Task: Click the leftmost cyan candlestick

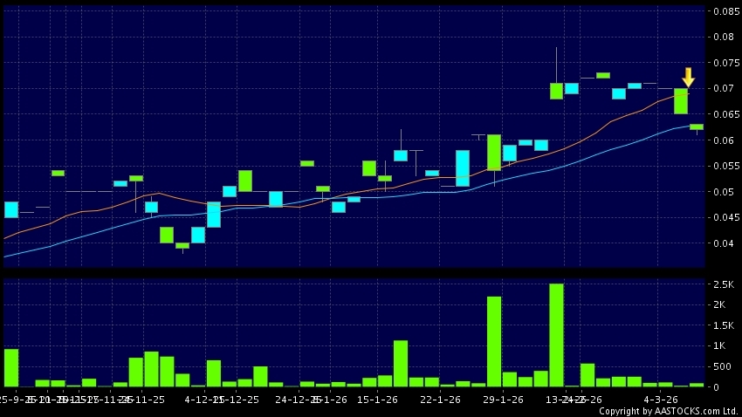Action: point(11,209)
